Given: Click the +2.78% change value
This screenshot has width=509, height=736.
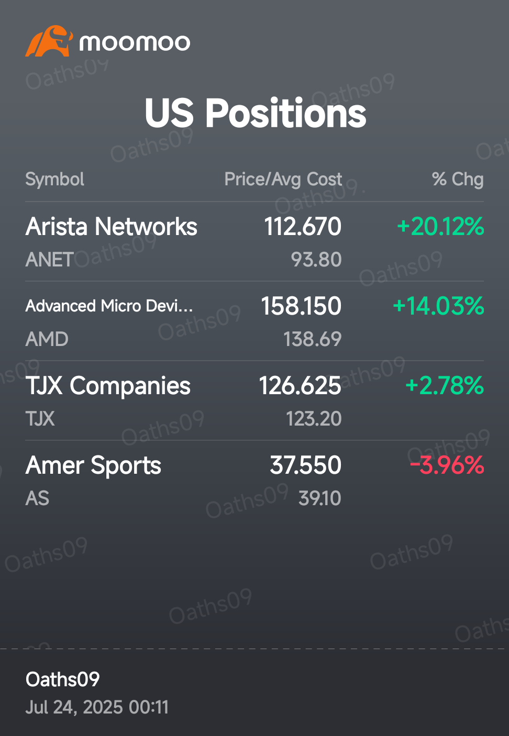Looking at the screenshot, I should 444,386.
